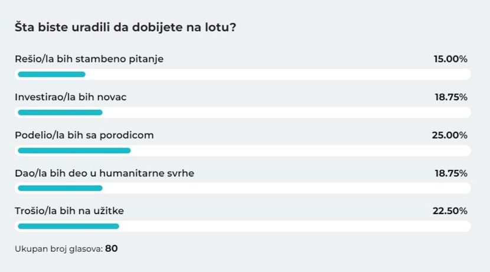Click the filled bar under stambeno pitanje
Screen dimensions: 490x272
(51, 74)
